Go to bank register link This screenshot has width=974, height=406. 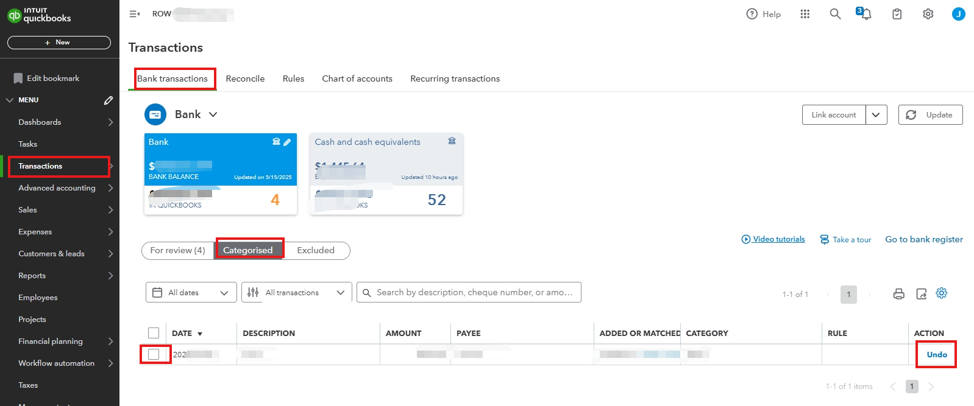[x=924, y=239]
